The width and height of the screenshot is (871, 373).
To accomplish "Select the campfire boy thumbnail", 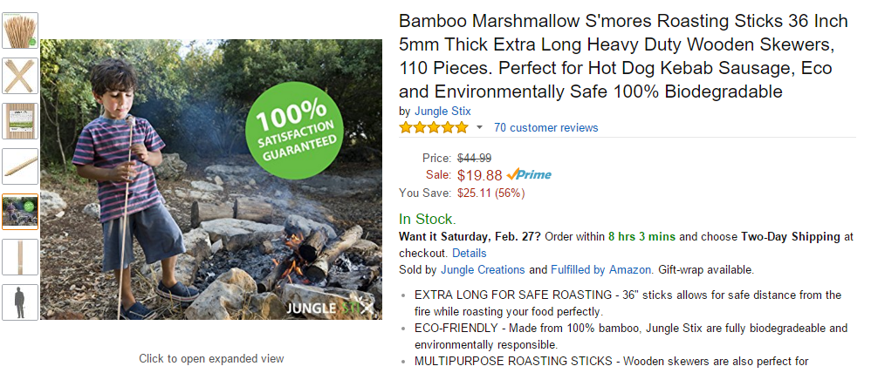I will [20, 212].
